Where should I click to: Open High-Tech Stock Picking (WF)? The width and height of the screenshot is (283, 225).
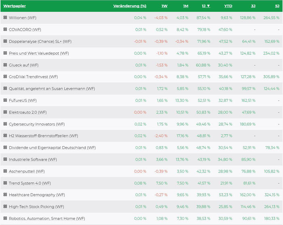[x=36, y=206]
